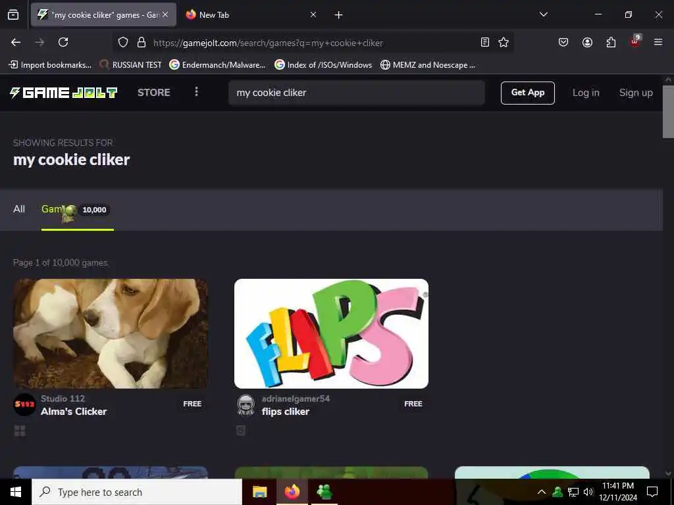This screenshot has height=505, width=674.
Task: Reload the current Game Jolt page
Action: click(x=63, y=42)
